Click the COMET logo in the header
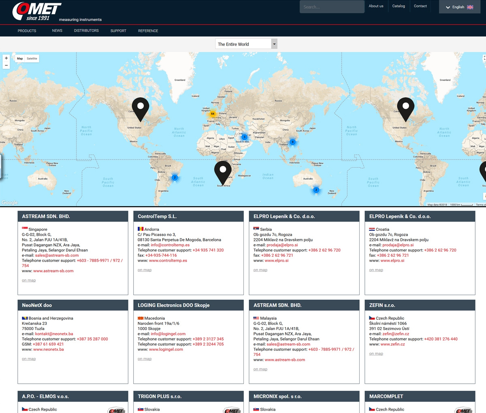486x413 pixels. [x=37, y=11]
